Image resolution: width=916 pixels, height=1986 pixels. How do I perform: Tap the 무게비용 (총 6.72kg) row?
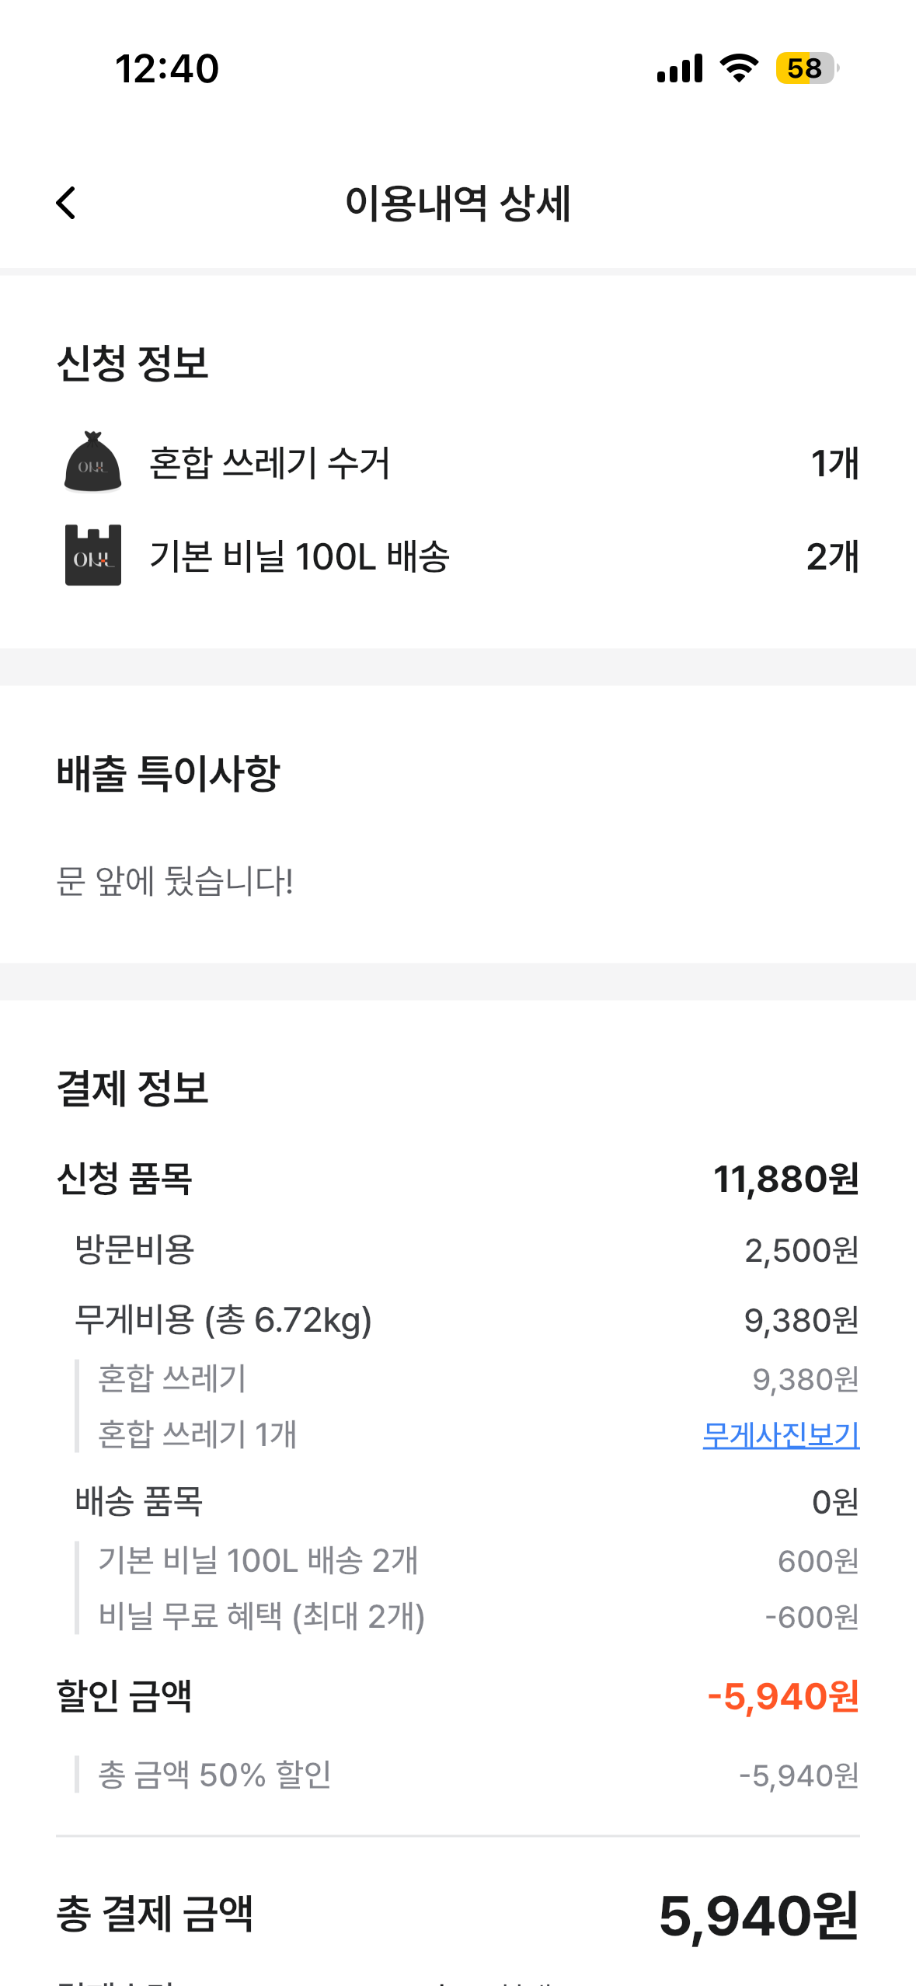click(x=458, y=1319)
